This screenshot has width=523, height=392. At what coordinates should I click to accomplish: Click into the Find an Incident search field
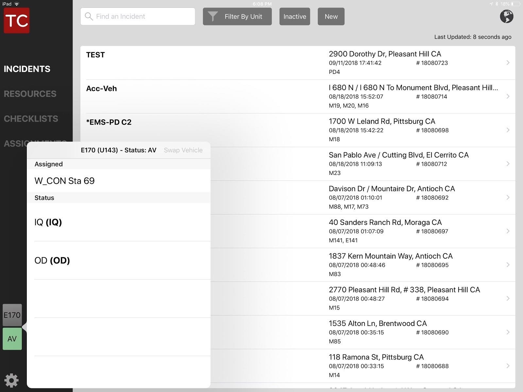137,16
